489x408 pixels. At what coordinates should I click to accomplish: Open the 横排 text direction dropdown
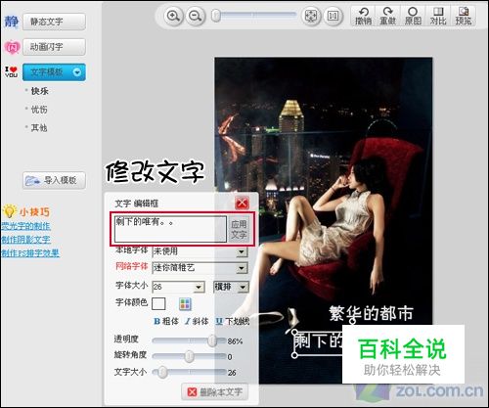[243, 288]
